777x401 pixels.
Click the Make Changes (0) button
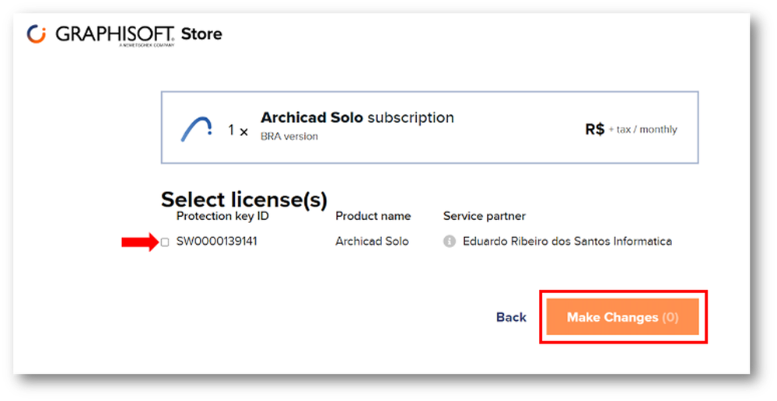[622, 317]
